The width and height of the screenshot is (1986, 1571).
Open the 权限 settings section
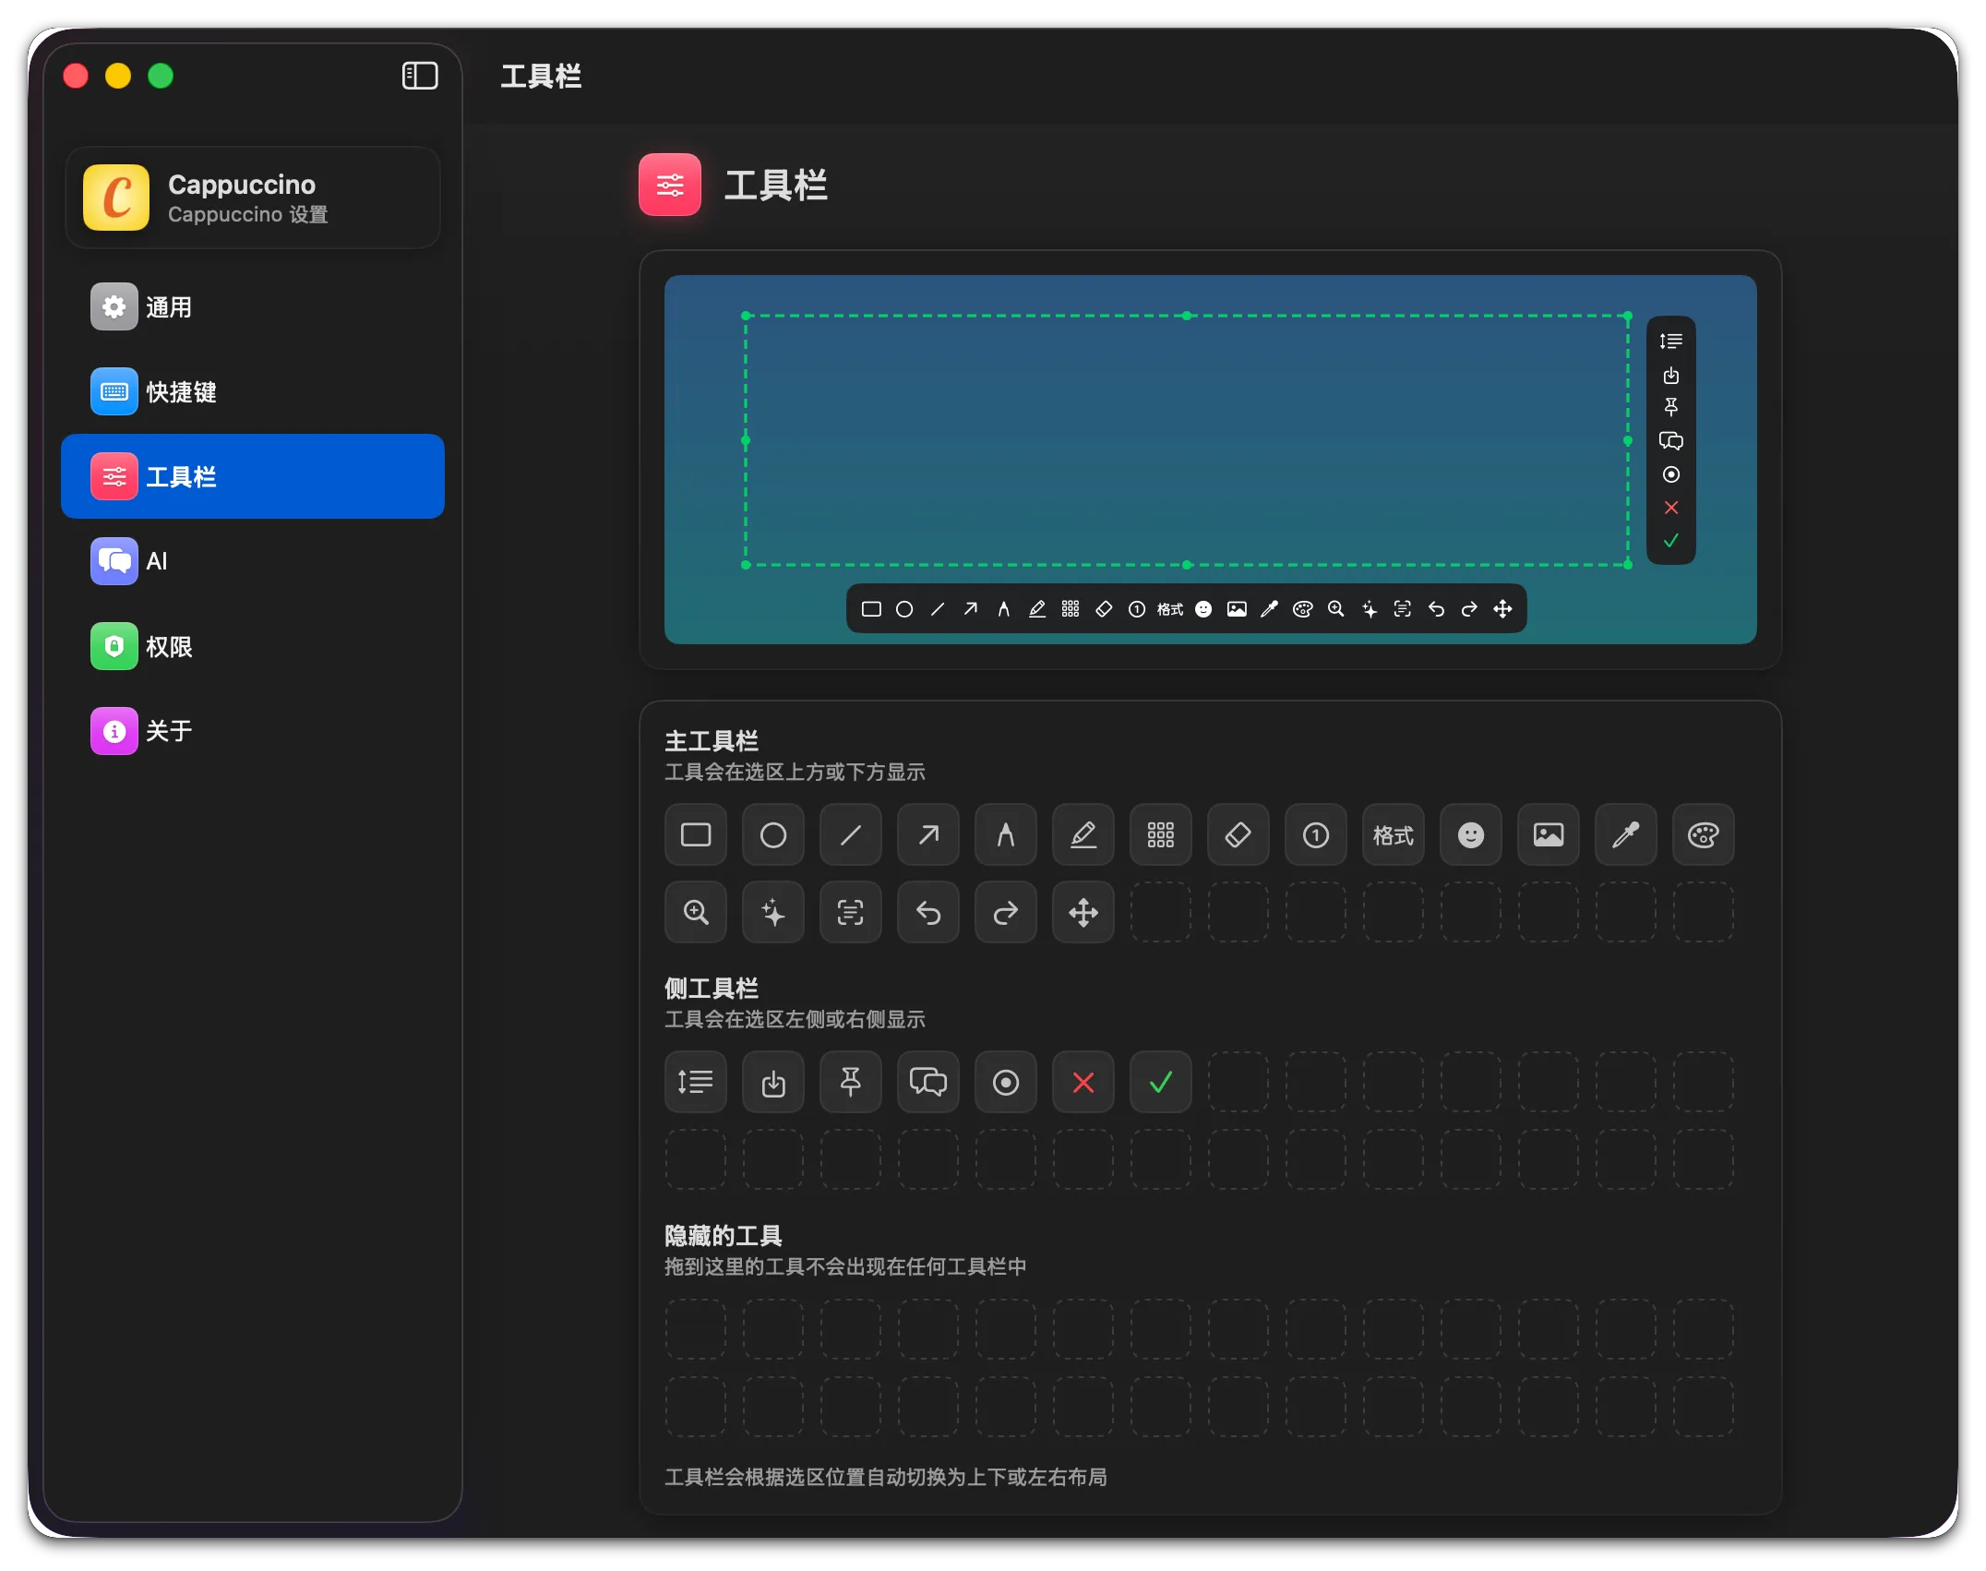coord(253,646)
